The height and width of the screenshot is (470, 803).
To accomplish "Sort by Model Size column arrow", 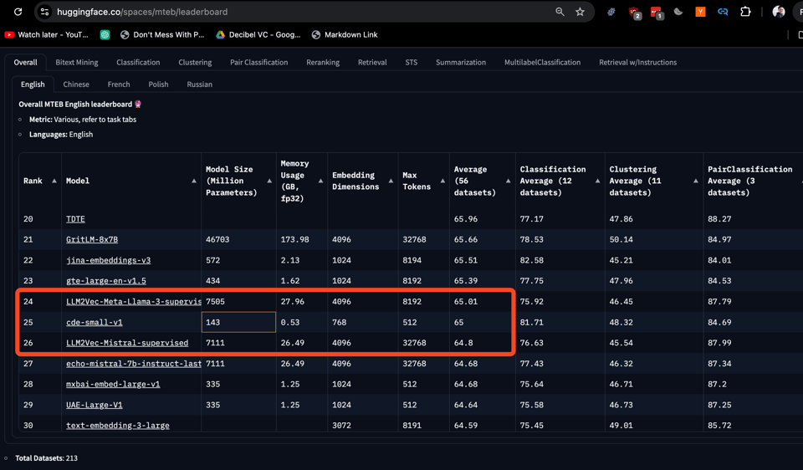I will (x=269, y=181).
